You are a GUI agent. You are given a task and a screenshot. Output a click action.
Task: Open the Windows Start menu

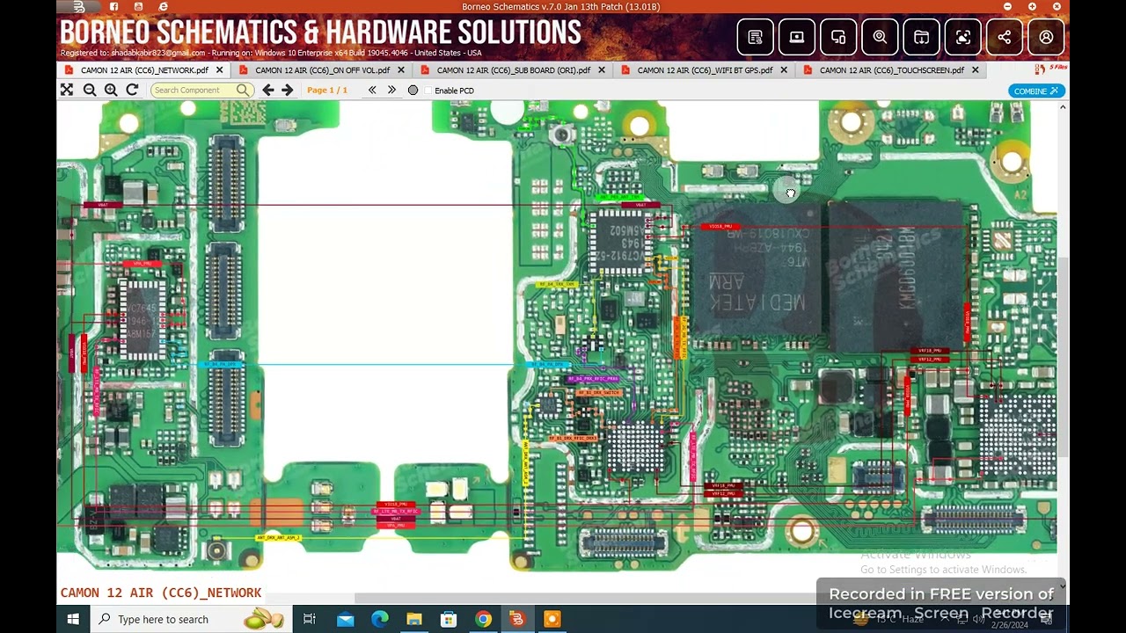(73, 619)
